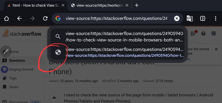Click the pencil edit icon in sidebar
Image resolution: width=222 pixels, height=103 pixels.
(6, 51)
